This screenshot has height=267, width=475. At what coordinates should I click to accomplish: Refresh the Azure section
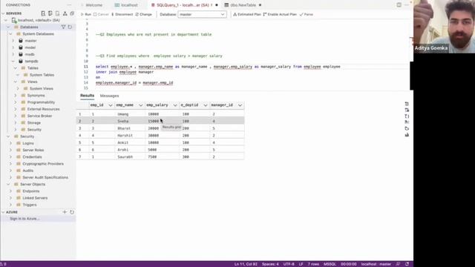coord(72,212)
